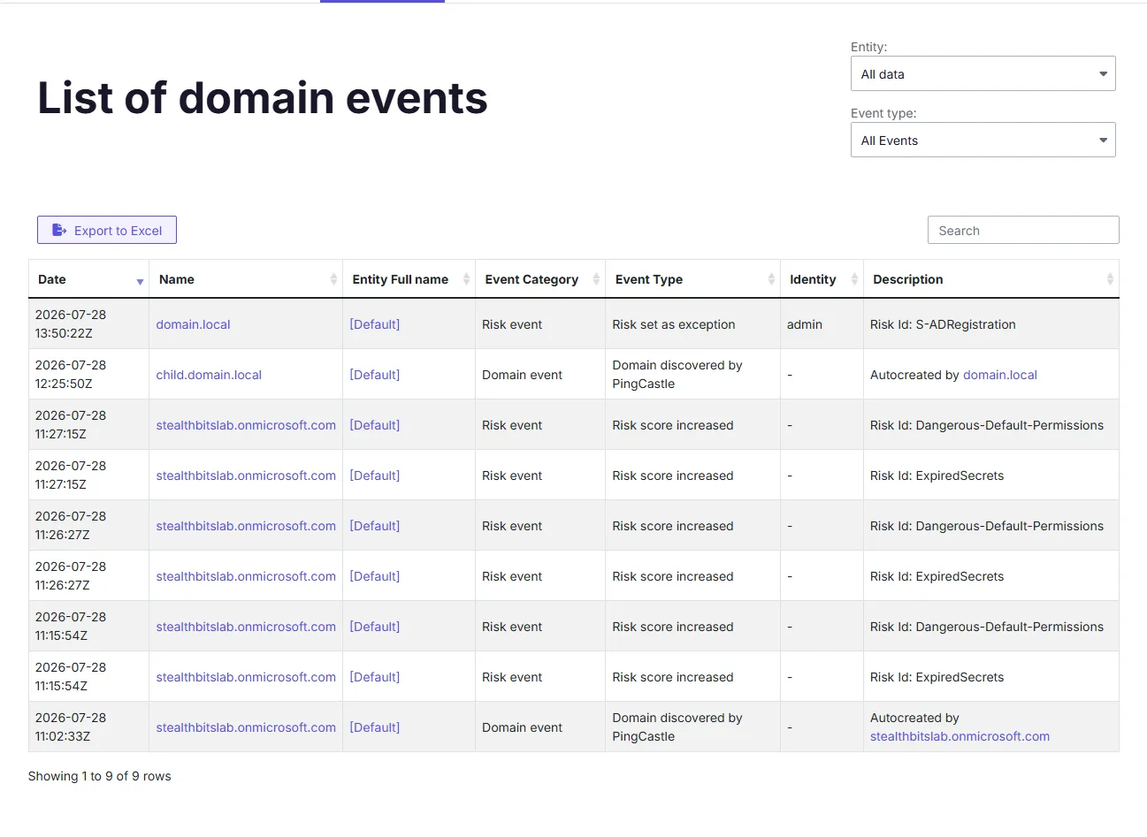Open the child.domain.local link
The image size is (1147, 837).
(209, 375)
